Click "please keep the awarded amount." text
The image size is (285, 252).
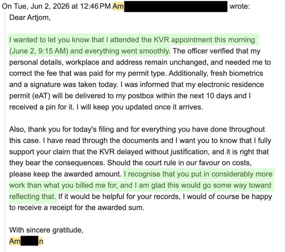(x=65, y=174)
